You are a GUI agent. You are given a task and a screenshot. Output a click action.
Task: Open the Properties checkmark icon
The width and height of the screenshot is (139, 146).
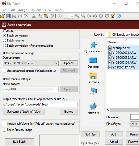(x=113, y=16)
